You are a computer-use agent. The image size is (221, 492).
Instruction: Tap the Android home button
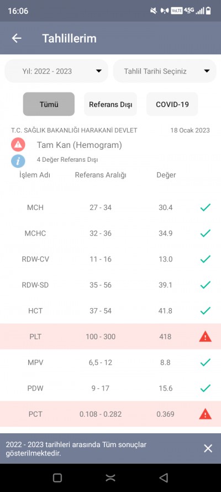pyautogui.click(x=110, y=478)
